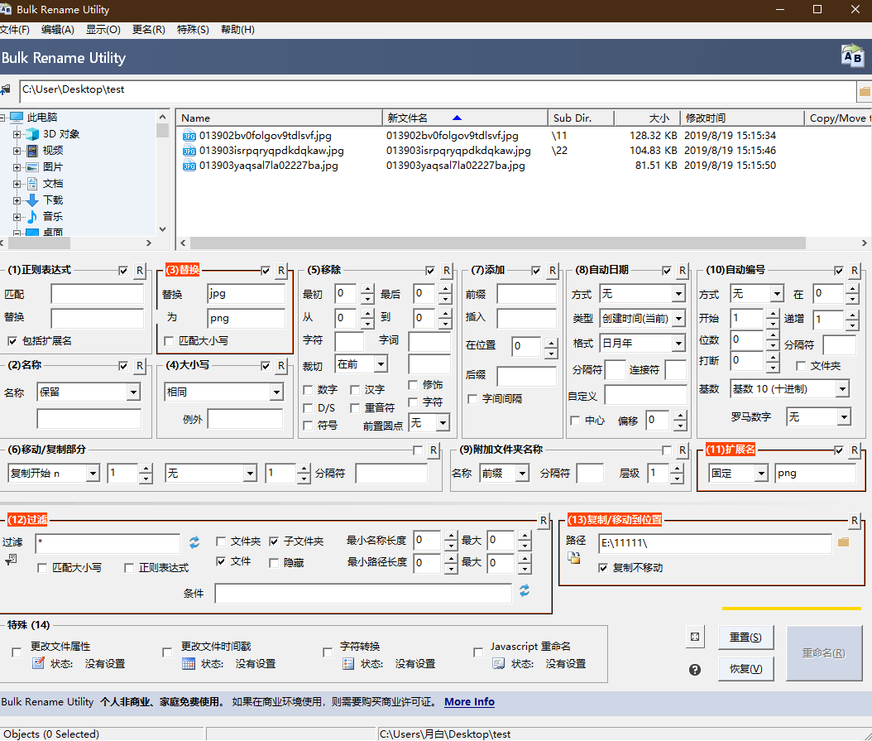Open the 特殊(S) menu

tap(193, 30)
